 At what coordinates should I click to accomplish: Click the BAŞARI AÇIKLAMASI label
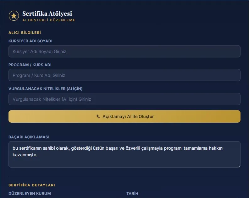tap(29, 137)
